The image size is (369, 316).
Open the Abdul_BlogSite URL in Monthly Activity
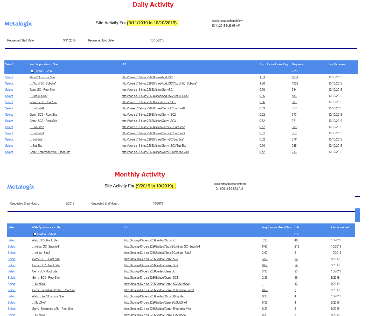(154, 296)
